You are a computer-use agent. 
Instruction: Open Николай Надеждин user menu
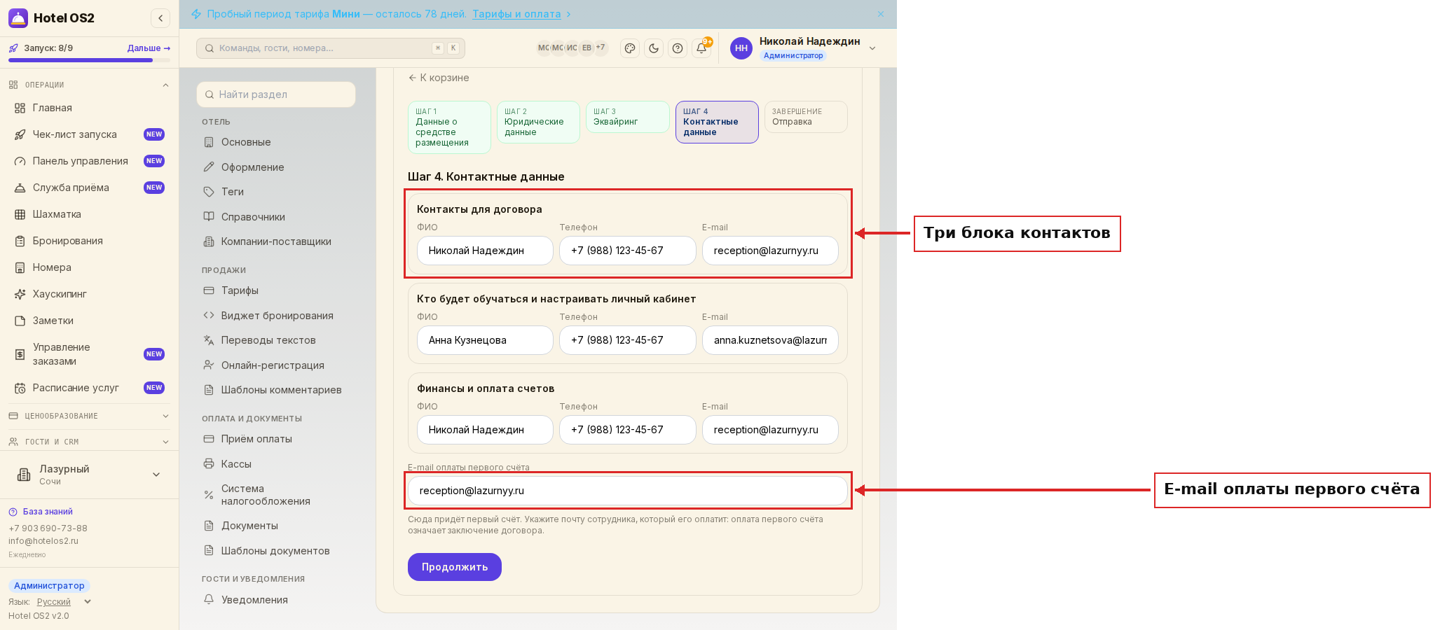pyautogui.click(x=803, y=48)
